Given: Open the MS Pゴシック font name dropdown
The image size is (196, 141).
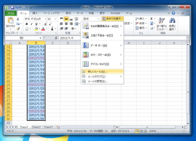Looking at the screenshot, I should 46,19.
